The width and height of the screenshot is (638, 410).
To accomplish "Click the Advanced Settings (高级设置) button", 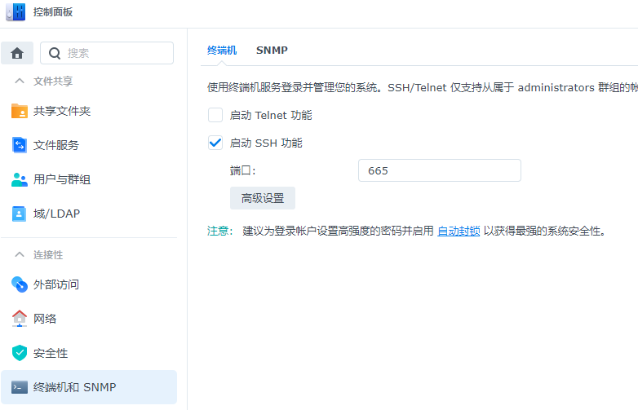I will click(263, 198).
